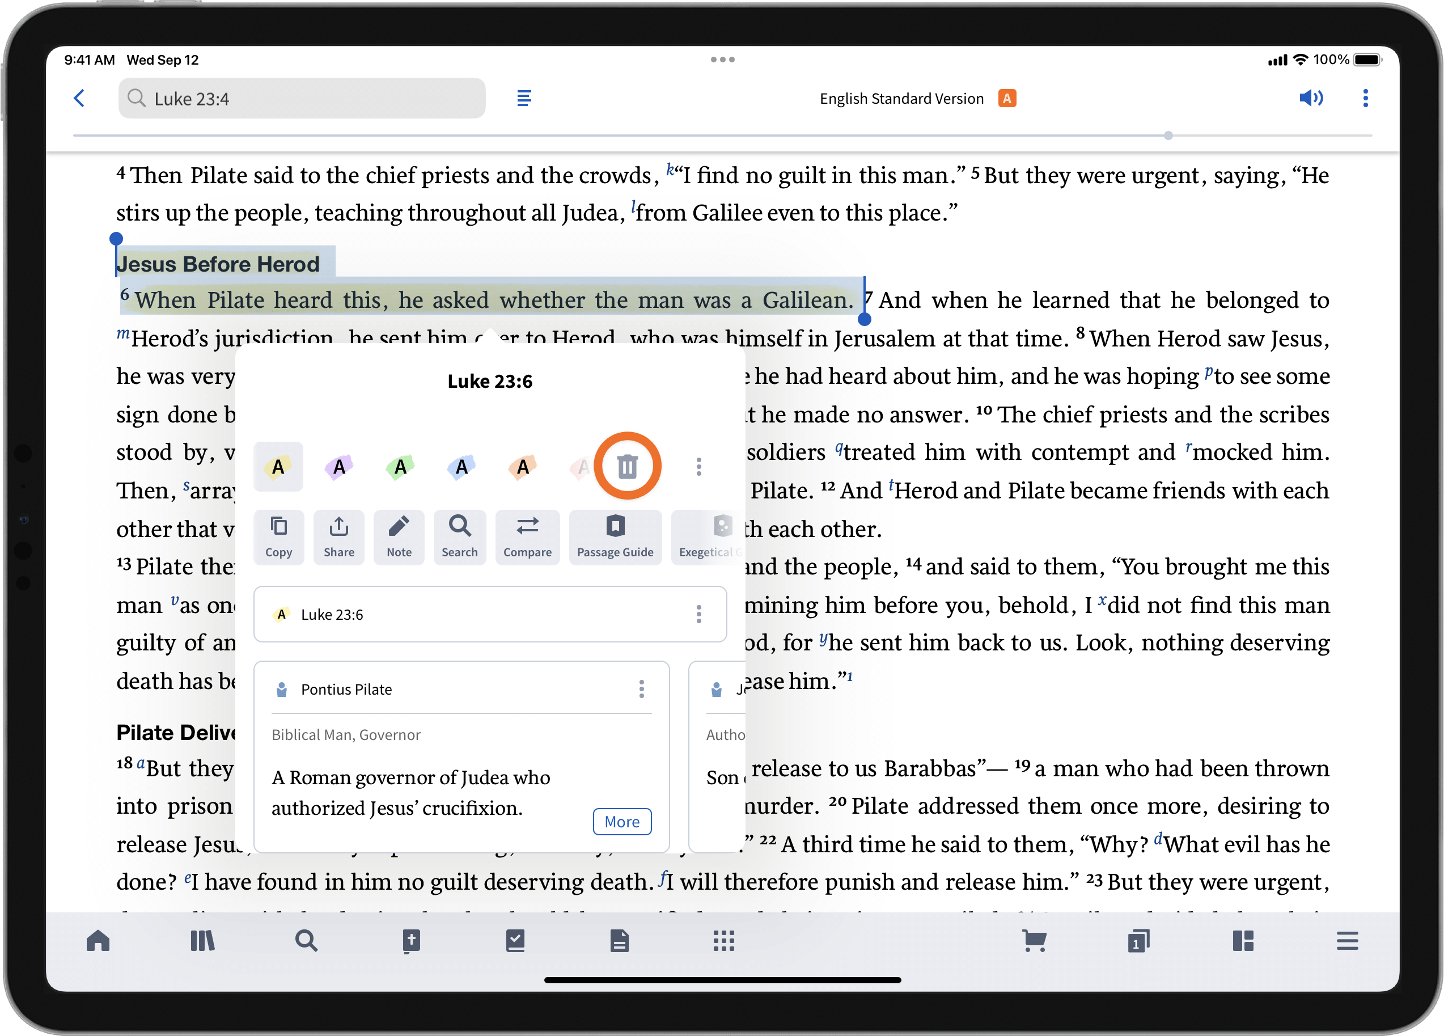Tap the footnote m marker before Herod's jurisdiction
This screenshot has height=1036, width=1444.
coord(123,333)
